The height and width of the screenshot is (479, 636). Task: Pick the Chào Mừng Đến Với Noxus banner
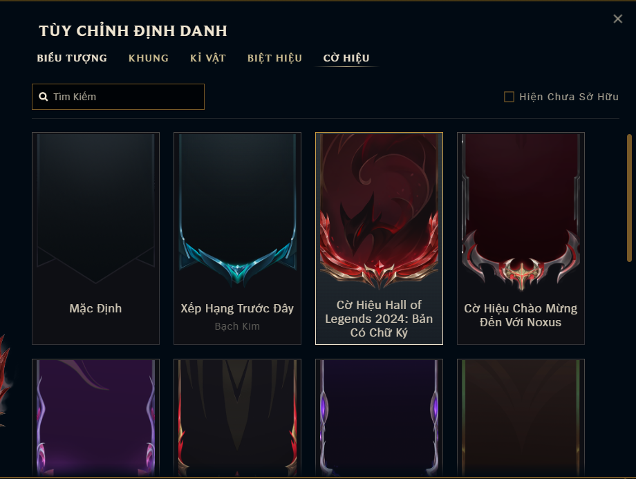click(521, 238)
